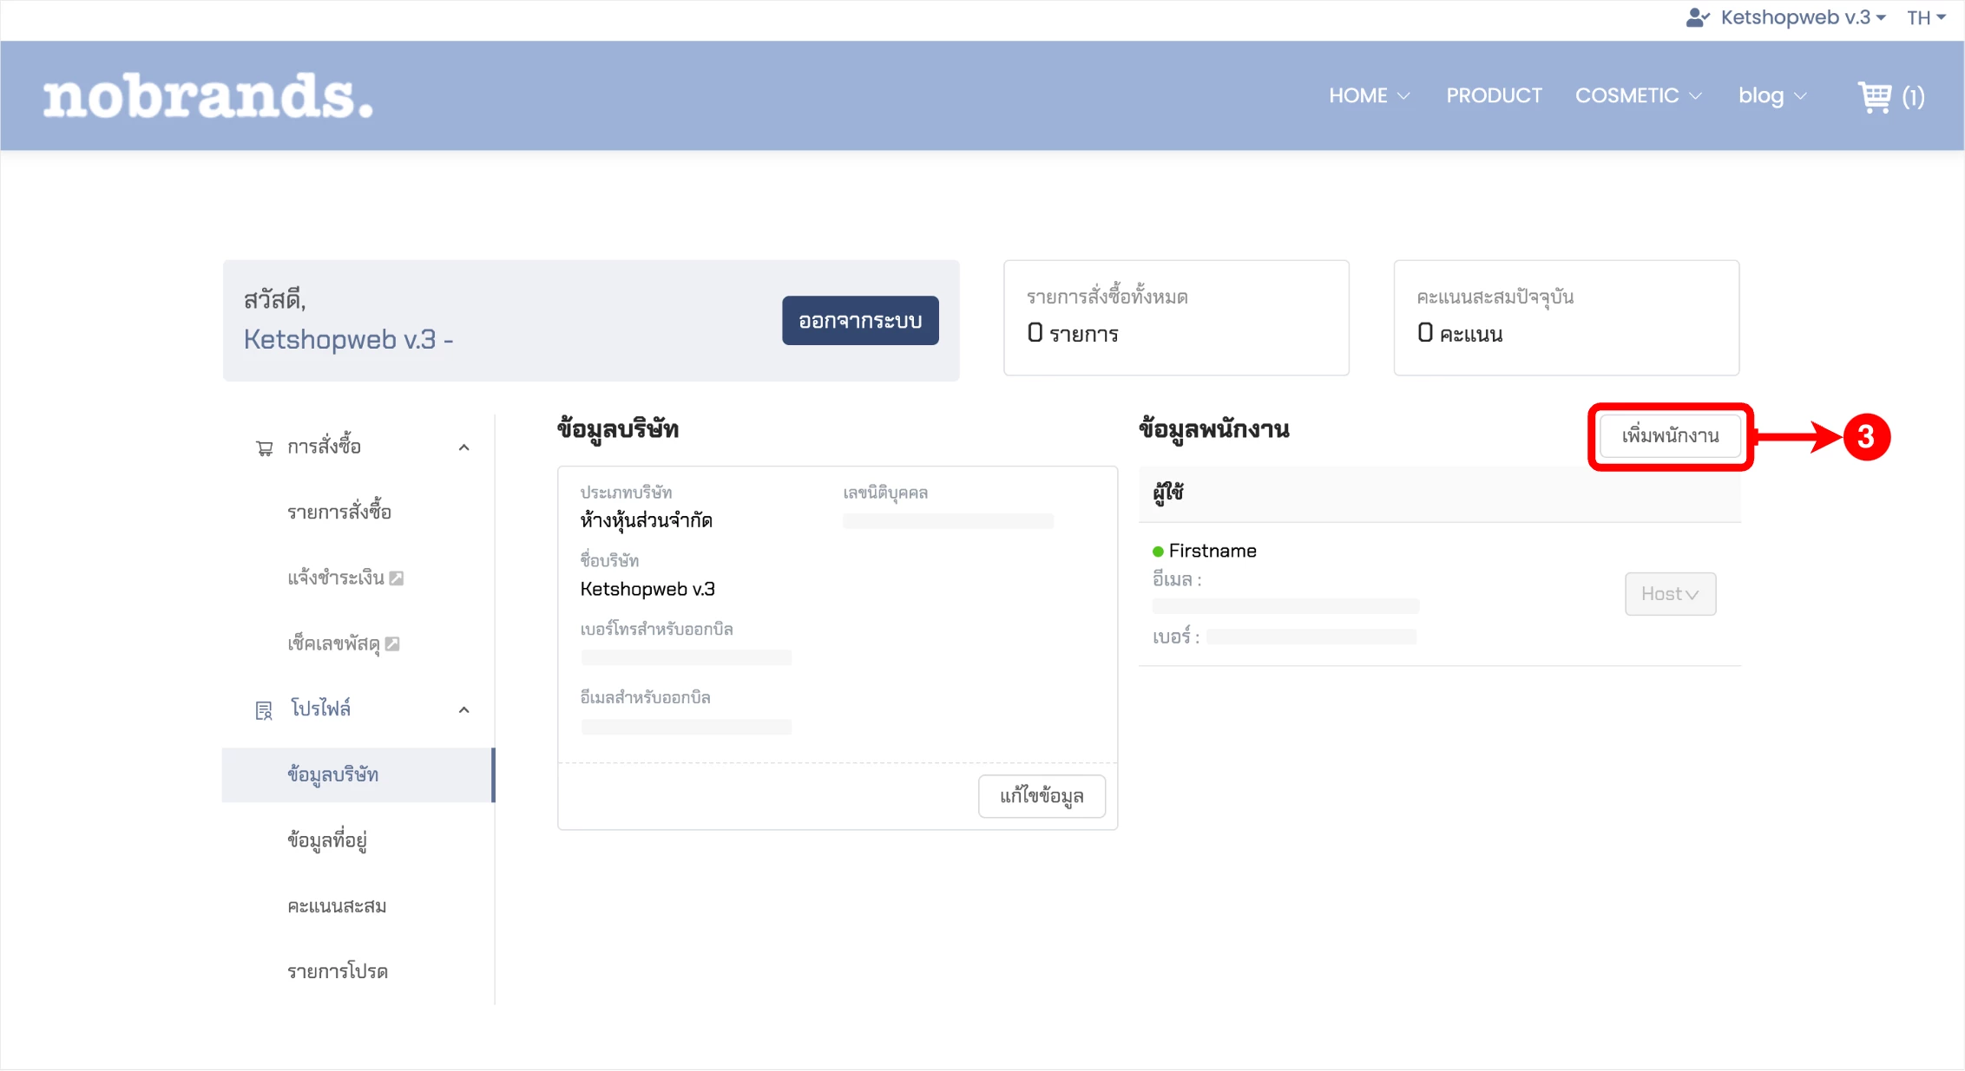Click the nobrands. logo
This screenshot has height=1071, width=1965.
pyautogui.click(x=208, y=96)
